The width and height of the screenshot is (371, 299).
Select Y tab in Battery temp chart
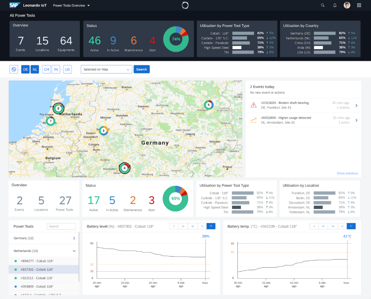pyautogui.click(x=314, y=226)
